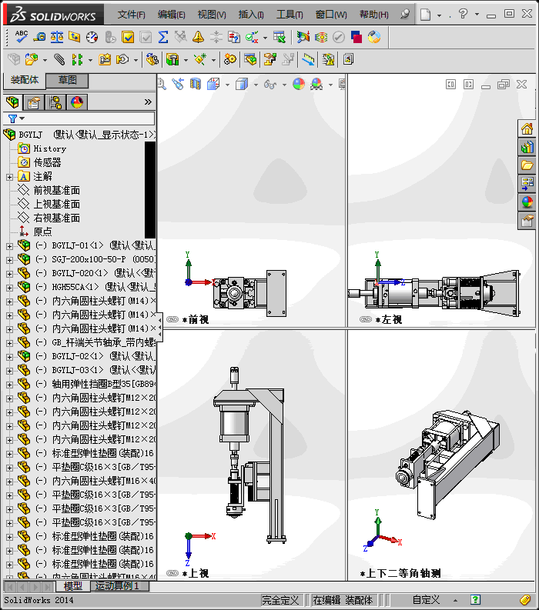Open Bill of Materials tool

point(250,59)
